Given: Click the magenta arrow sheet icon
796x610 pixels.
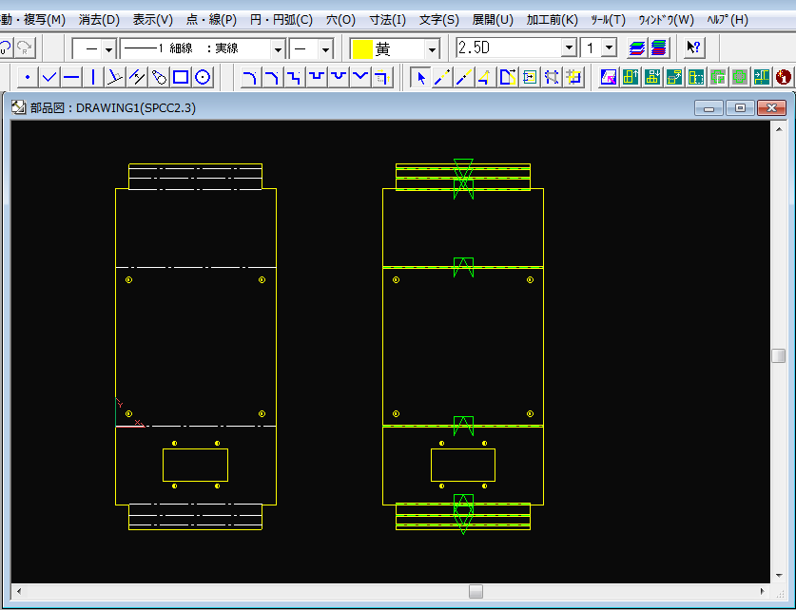Looking at the screenshot, I should [608, 78].
